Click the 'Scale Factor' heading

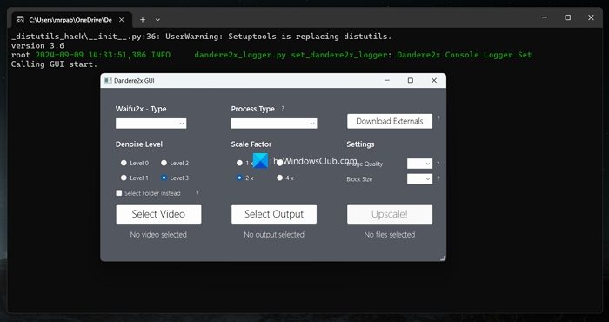pos(251,144)
